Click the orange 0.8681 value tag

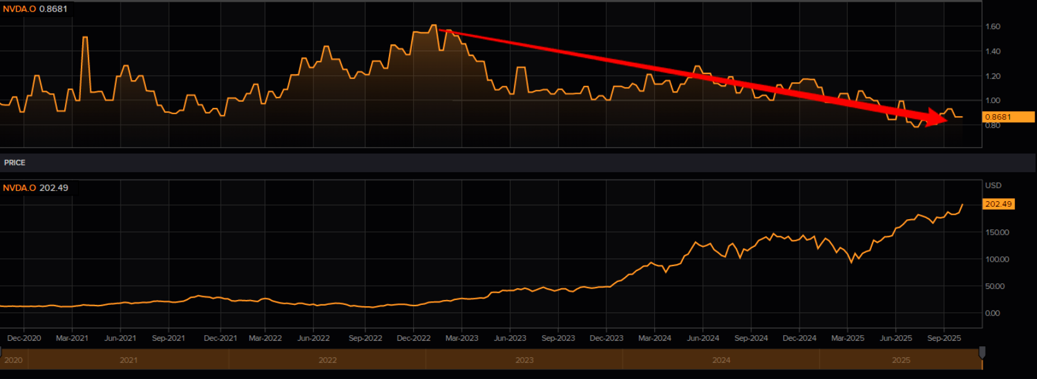point(1007,117)
